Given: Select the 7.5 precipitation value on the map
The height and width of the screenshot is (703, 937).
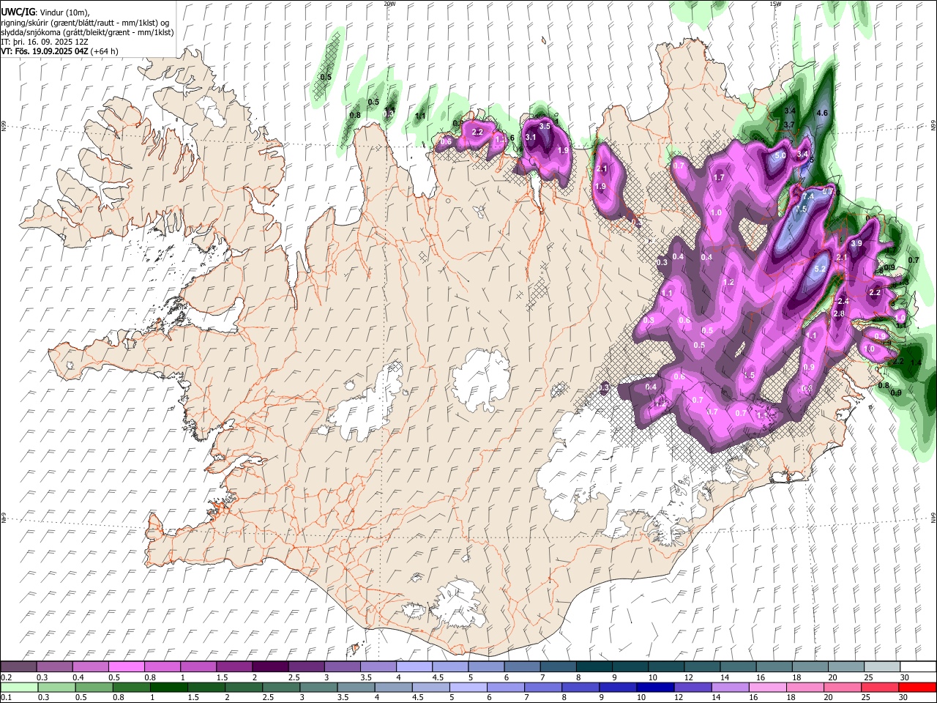Looking at the screenshot, I should point(801,209).
